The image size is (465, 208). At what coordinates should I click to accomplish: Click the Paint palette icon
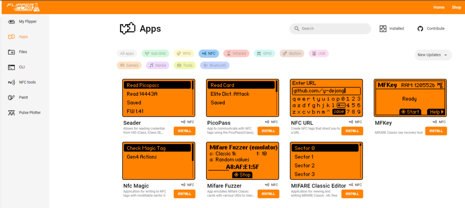click(11, 97)
